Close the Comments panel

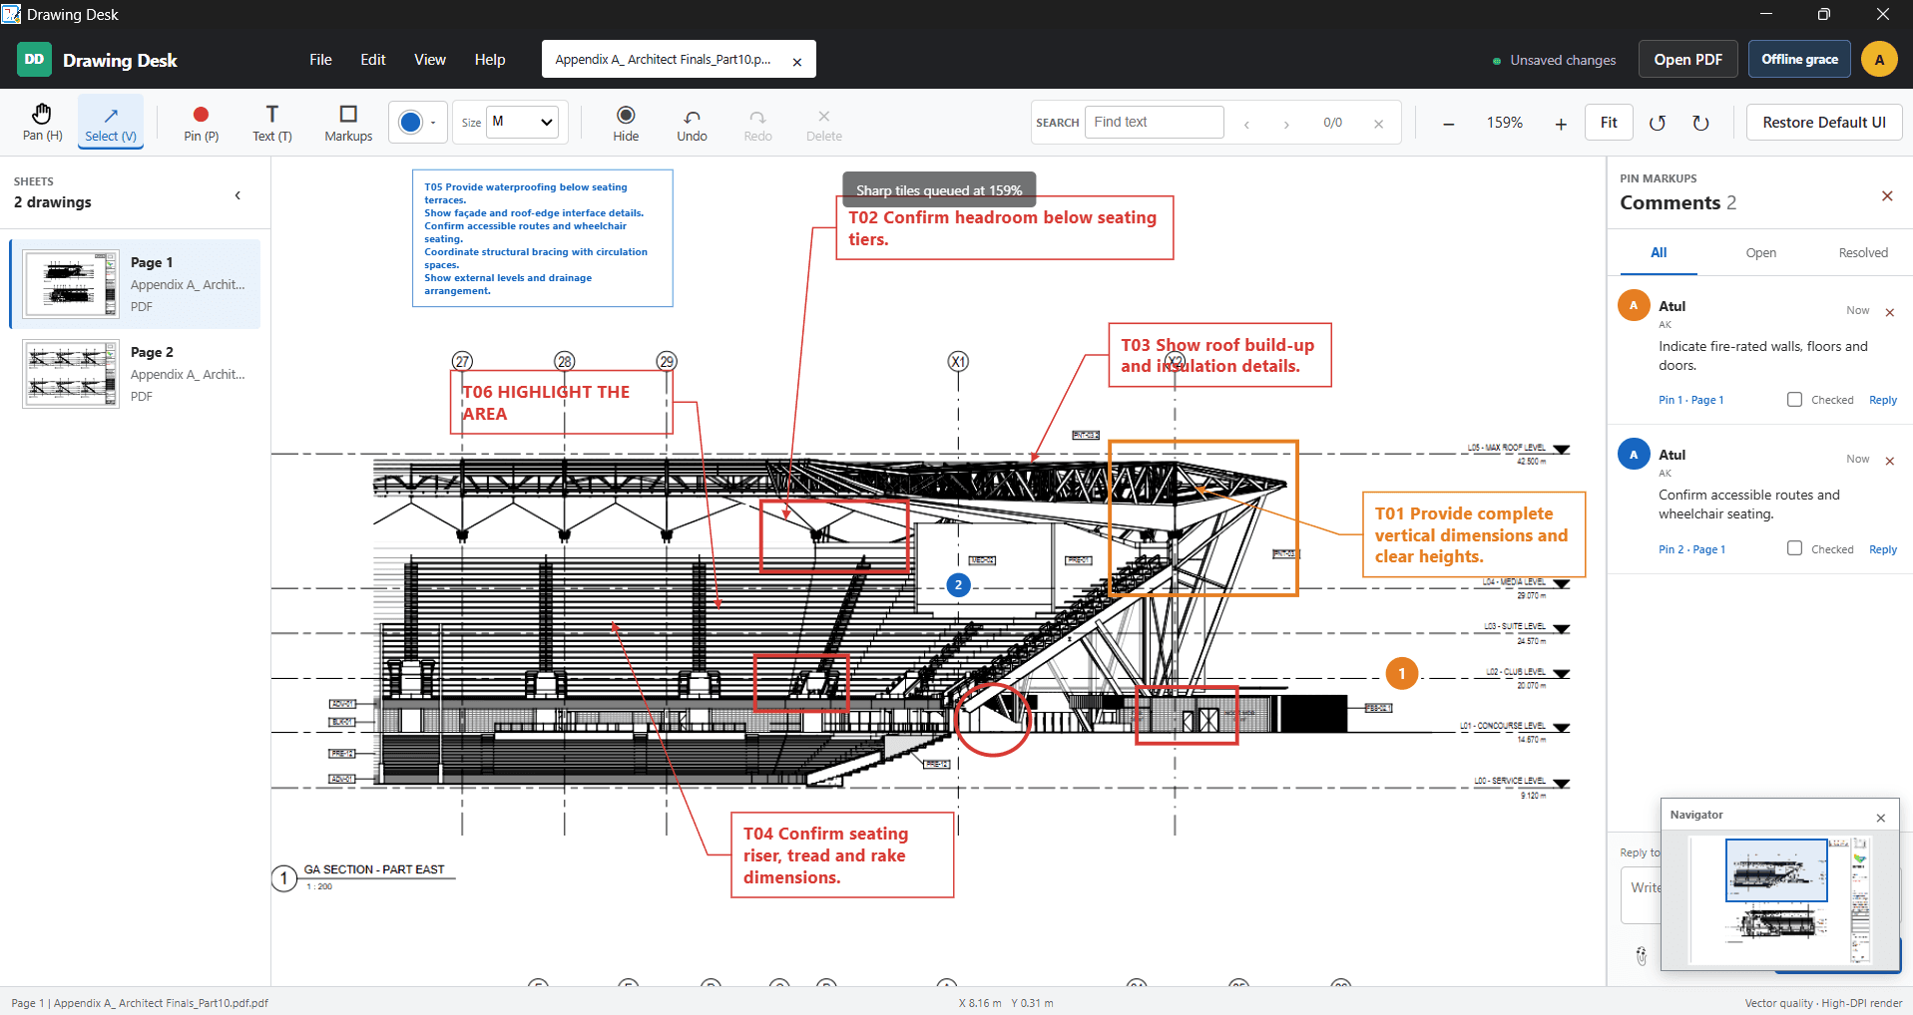[1887, 196]
